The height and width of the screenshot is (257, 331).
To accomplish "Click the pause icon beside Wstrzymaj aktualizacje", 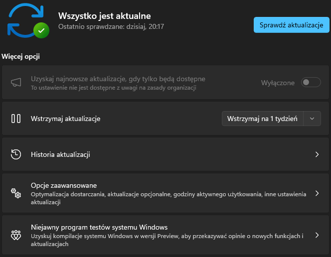I will pyautogui.click(x=16, y=119).
